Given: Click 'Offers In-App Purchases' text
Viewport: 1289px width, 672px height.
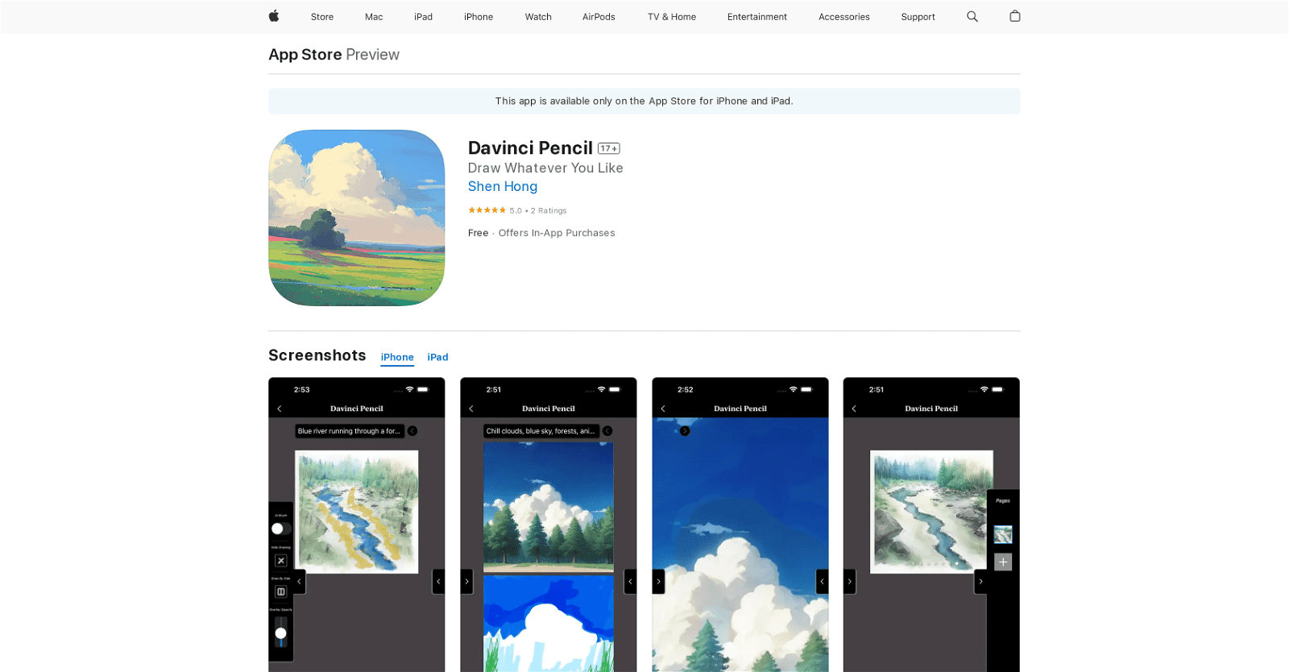Looking at the screenshot, I should point(557,233).
